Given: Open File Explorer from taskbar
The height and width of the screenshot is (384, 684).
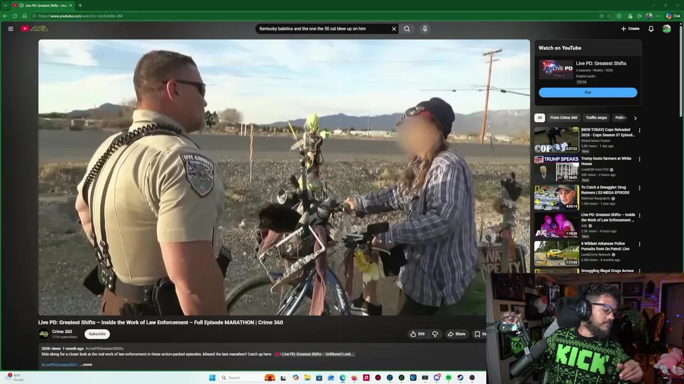Looking at the screenshot, I should pyautogui.click(x=307, y=378).
